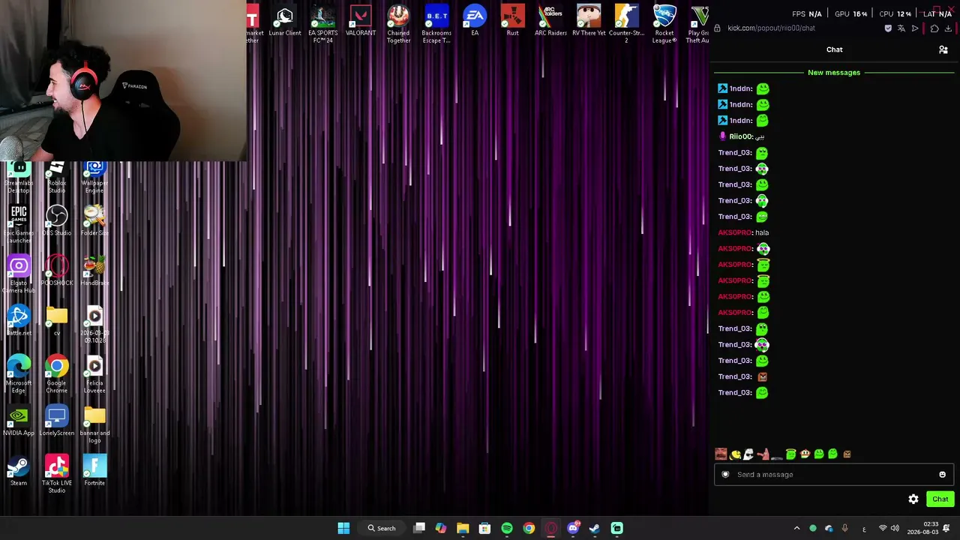Open the chat user list icon

coord(943,49)
